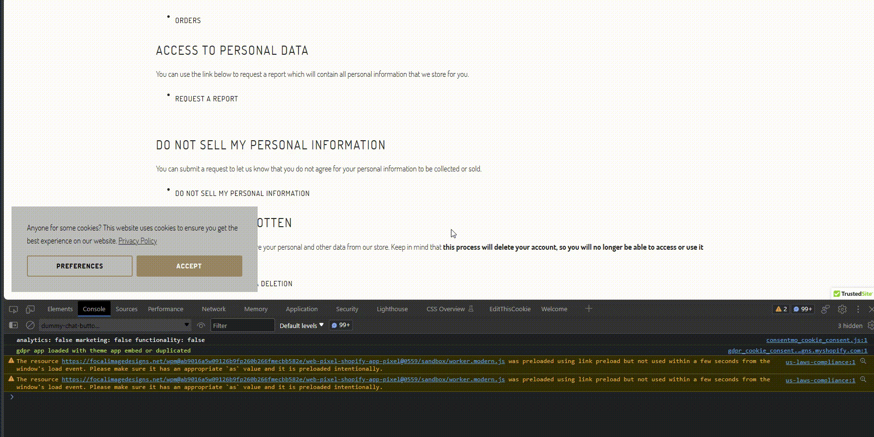Open DevTools settings gear
The image size is (874, 437).
842,309
